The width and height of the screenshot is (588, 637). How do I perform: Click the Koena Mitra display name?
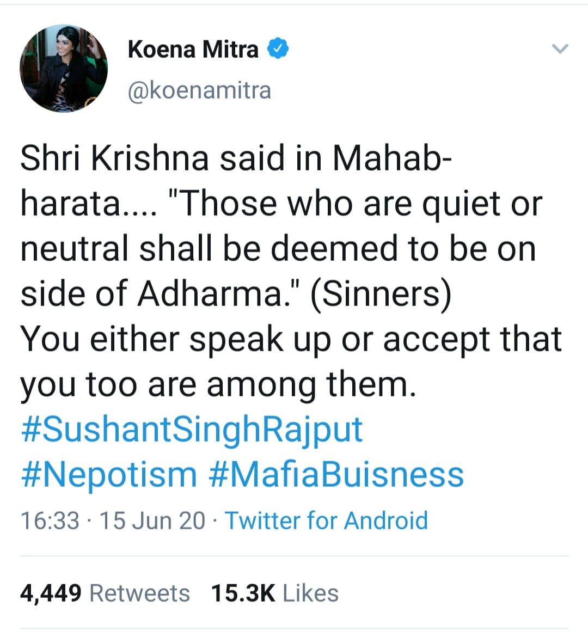(x=193, y=49)
